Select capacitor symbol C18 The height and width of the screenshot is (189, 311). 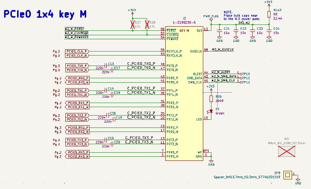(112, 95)
